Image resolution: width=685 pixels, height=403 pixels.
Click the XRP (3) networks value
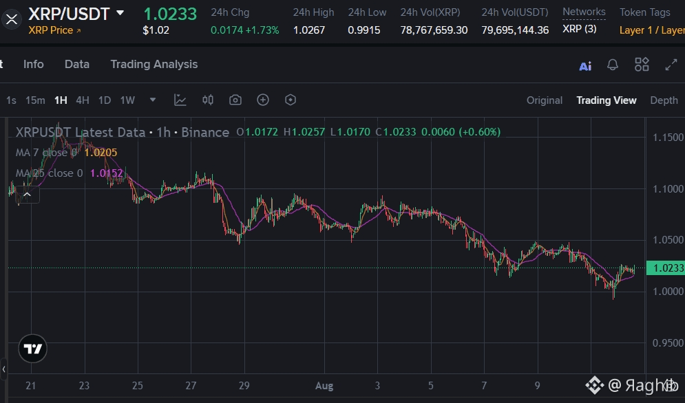pyautogui.click(x=579, y=29)
